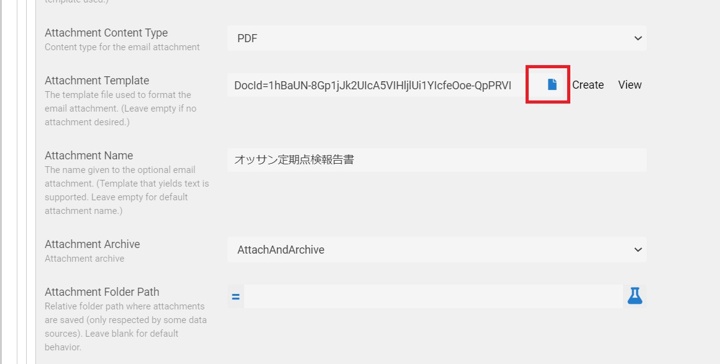Open expression assistant flask icon

tap(635, 296)
